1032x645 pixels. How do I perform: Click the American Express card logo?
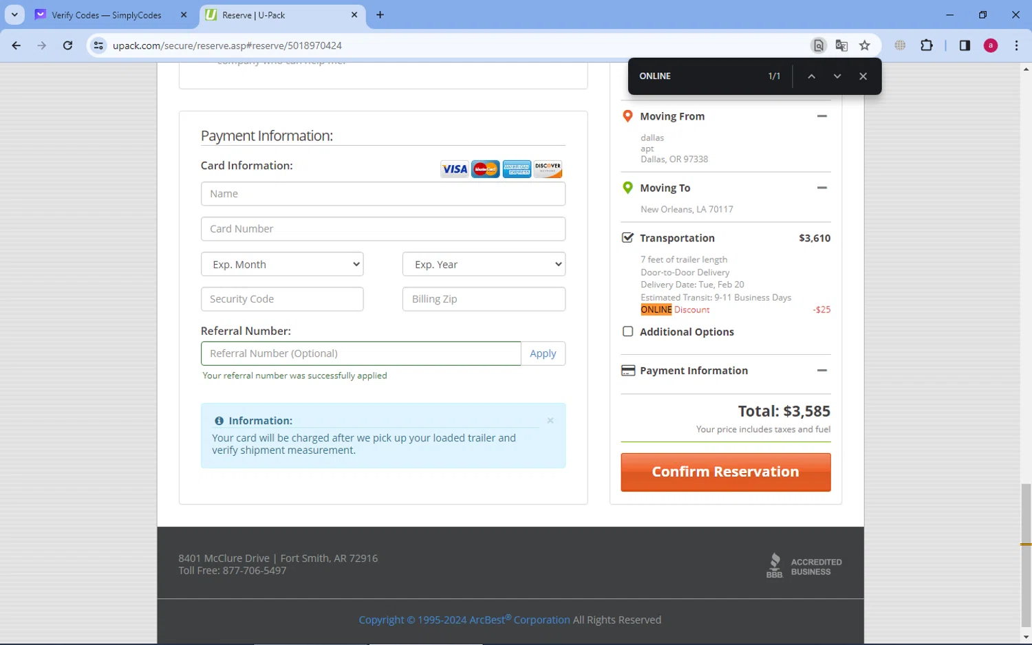[517, 169]
